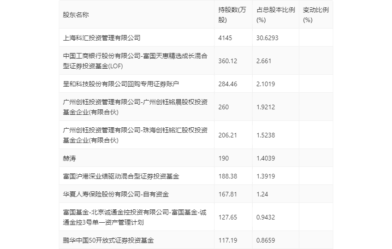Click the 284.46 shares value
This screenshot has height=249, width=392.
tap(227, 84)
